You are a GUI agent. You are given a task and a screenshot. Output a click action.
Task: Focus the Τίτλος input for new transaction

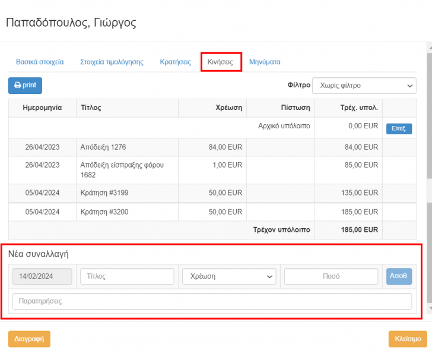pos(127,276)
